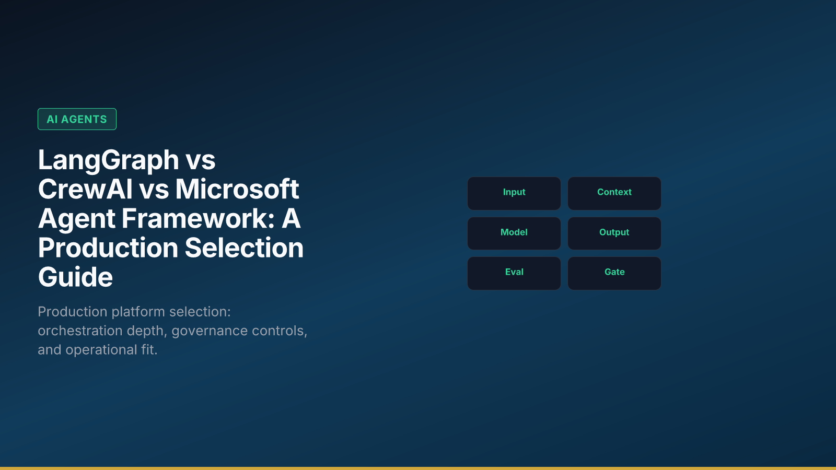Image resolution: width=836 pixels, height=470 pixels.
Task: Click the Production platform selection subtitle
Action: point(172,331)
